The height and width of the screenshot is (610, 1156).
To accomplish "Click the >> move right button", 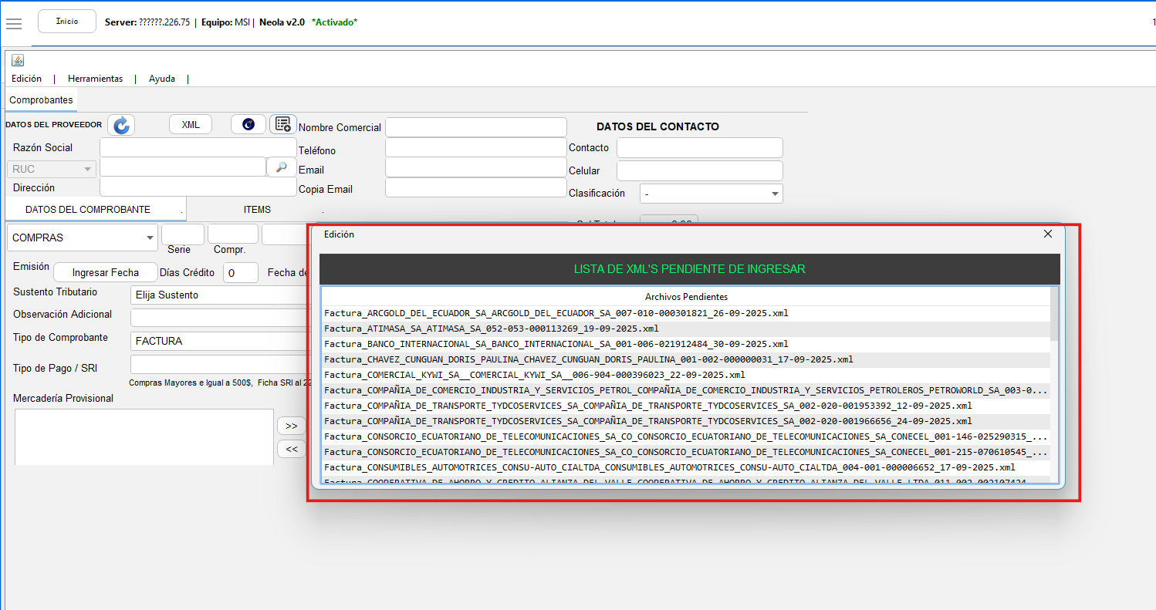I will tap(291, 426).
